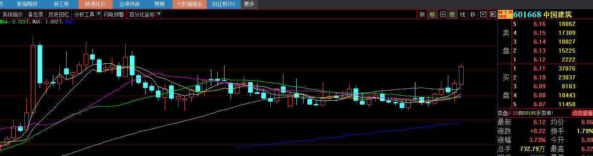Image resolution: width=593 pixels, height=156 pixels.
Task: Expand the 分析工具 dropdown arrow
Action: (x=99, y=14)
